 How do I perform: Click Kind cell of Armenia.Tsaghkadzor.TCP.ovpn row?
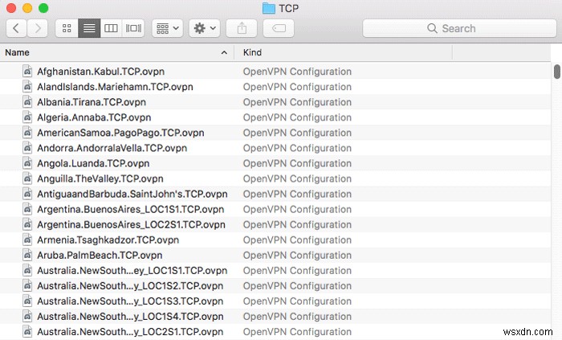pos(297,240)
